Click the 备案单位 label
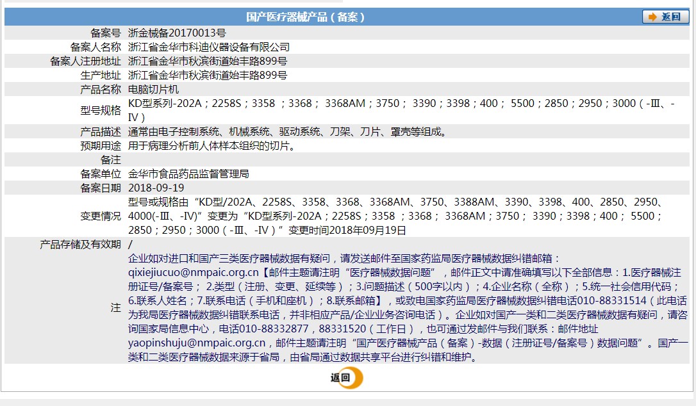The width and height of the screenshot is (696, 406). (x=101, y=174)
